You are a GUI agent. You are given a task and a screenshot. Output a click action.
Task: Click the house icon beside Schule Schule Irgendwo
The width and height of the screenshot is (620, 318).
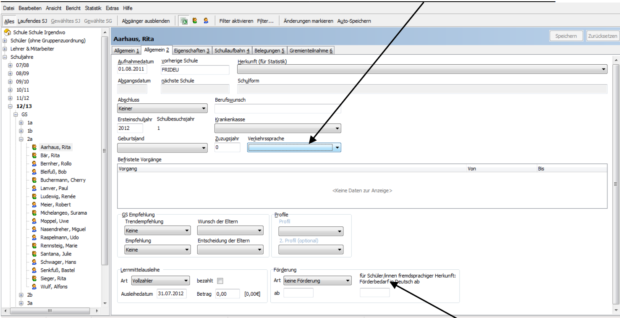(7, 32)
